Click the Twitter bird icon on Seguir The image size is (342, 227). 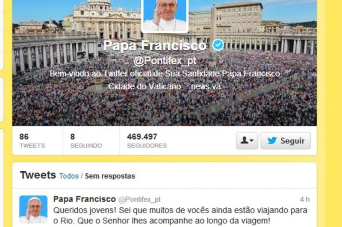coord(272,141)
